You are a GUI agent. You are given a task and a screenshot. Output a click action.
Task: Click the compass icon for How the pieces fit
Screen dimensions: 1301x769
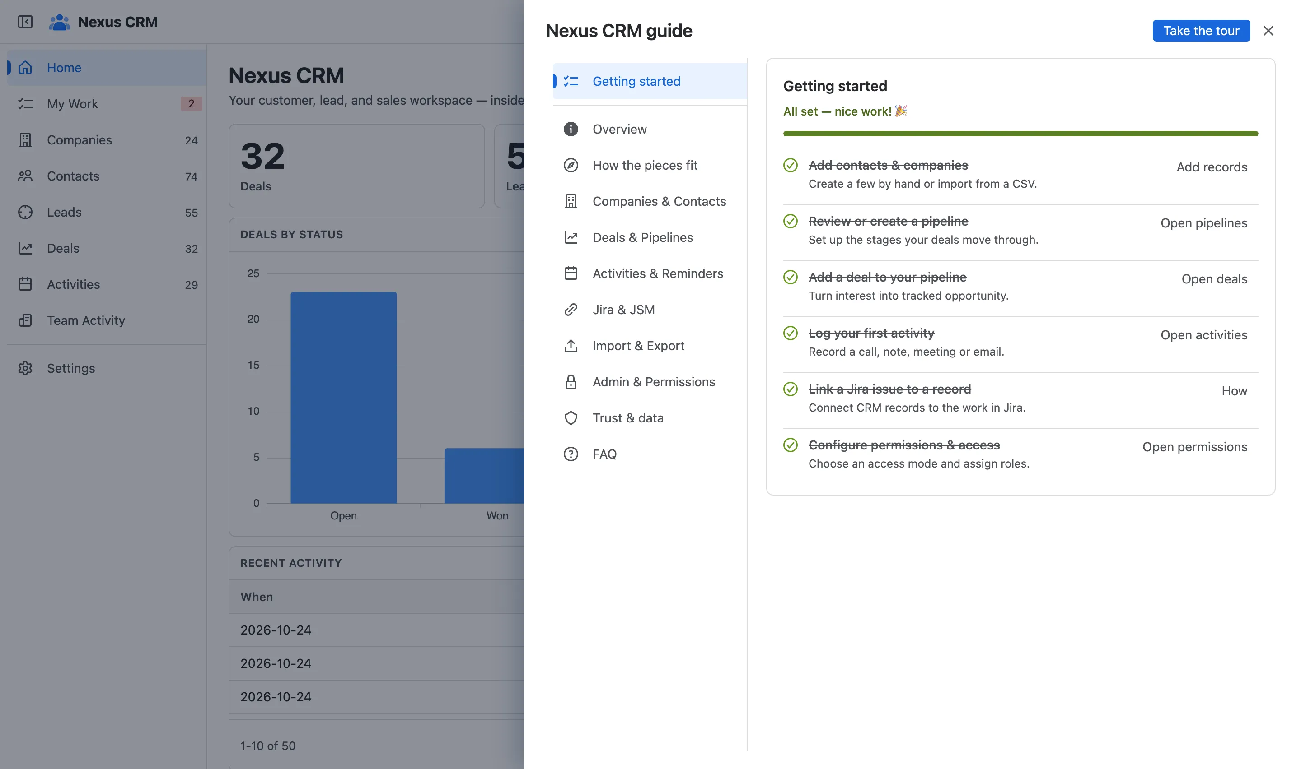point(571,165)
